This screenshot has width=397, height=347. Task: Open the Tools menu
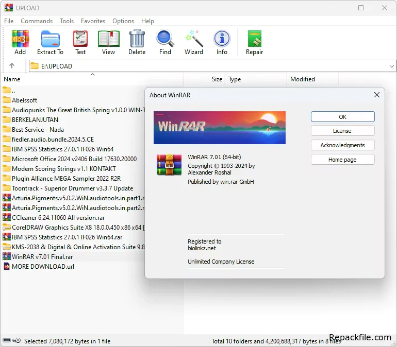tap(67, 21)
